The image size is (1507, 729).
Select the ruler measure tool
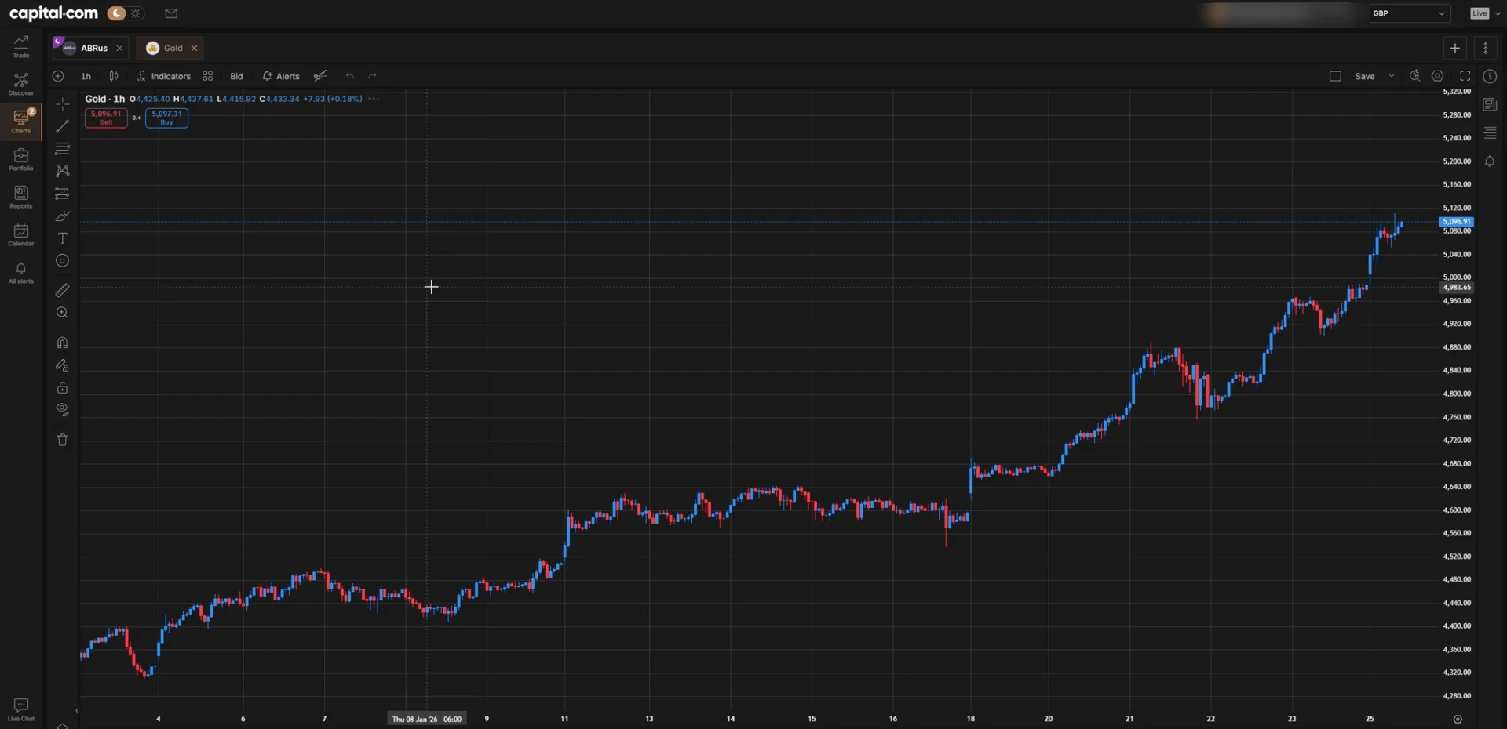[x=63, y=290]
